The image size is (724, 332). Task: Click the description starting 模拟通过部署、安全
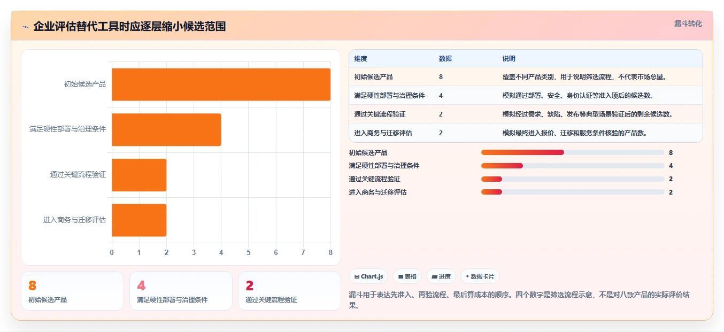578,96
